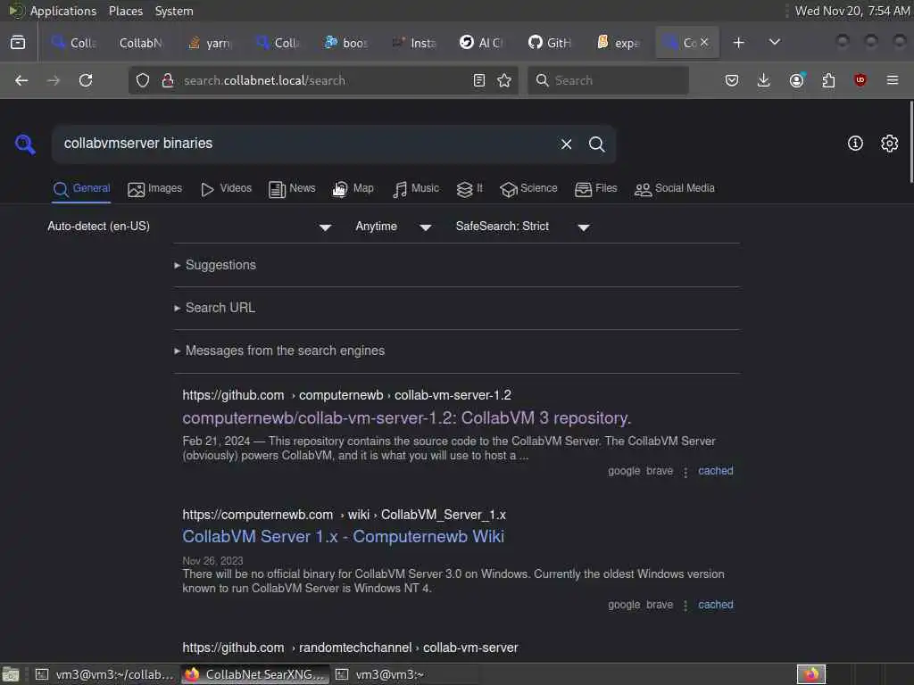Viewport: 914px width, 685px height.
Task: Switch to the It category
Action: click(469, 189)
